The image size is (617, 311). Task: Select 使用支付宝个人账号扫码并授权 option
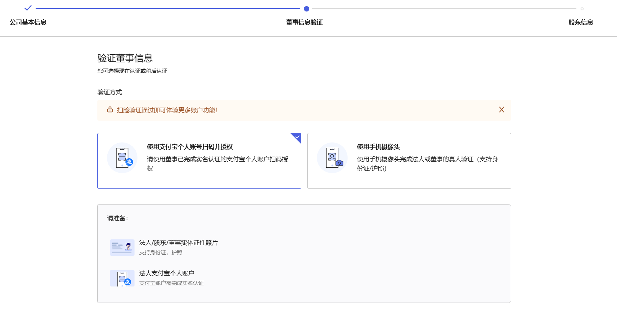click(x=190, y=147)
